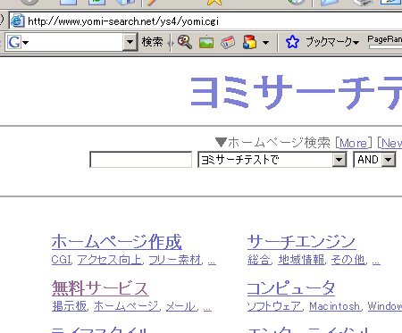Open the [More] search options link
This screenshot has width=402, height=333.
click(x=354, y=143)
